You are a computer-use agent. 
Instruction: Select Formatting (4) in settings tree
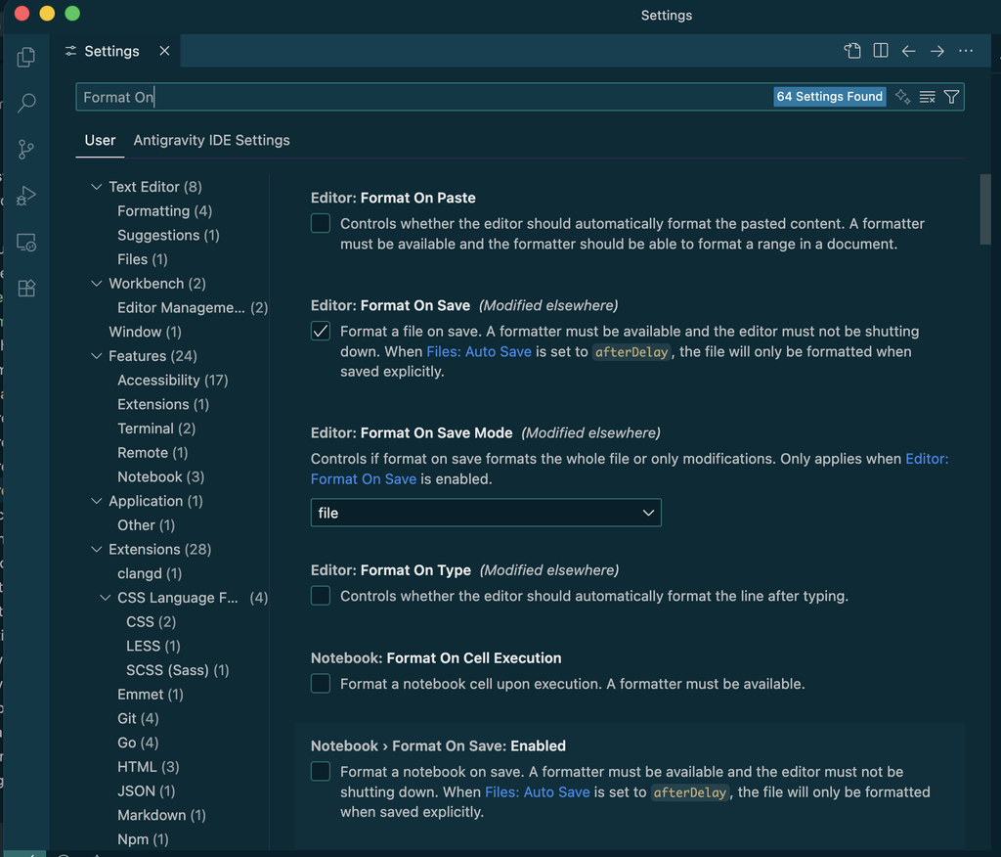tap(164, 211)
